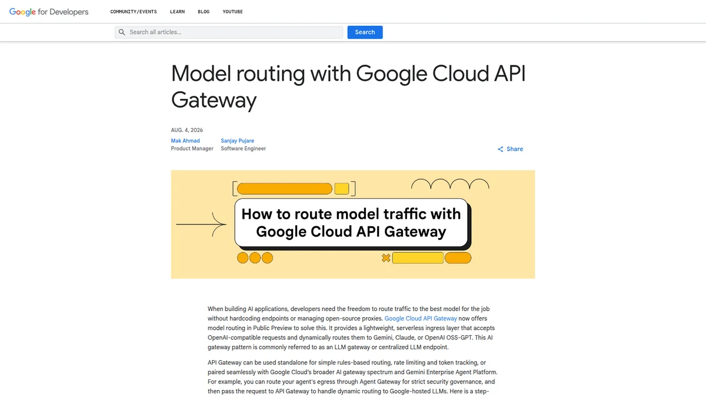Click the Product Manager role text
706x397 pixels.
click(x=192, y=149)
